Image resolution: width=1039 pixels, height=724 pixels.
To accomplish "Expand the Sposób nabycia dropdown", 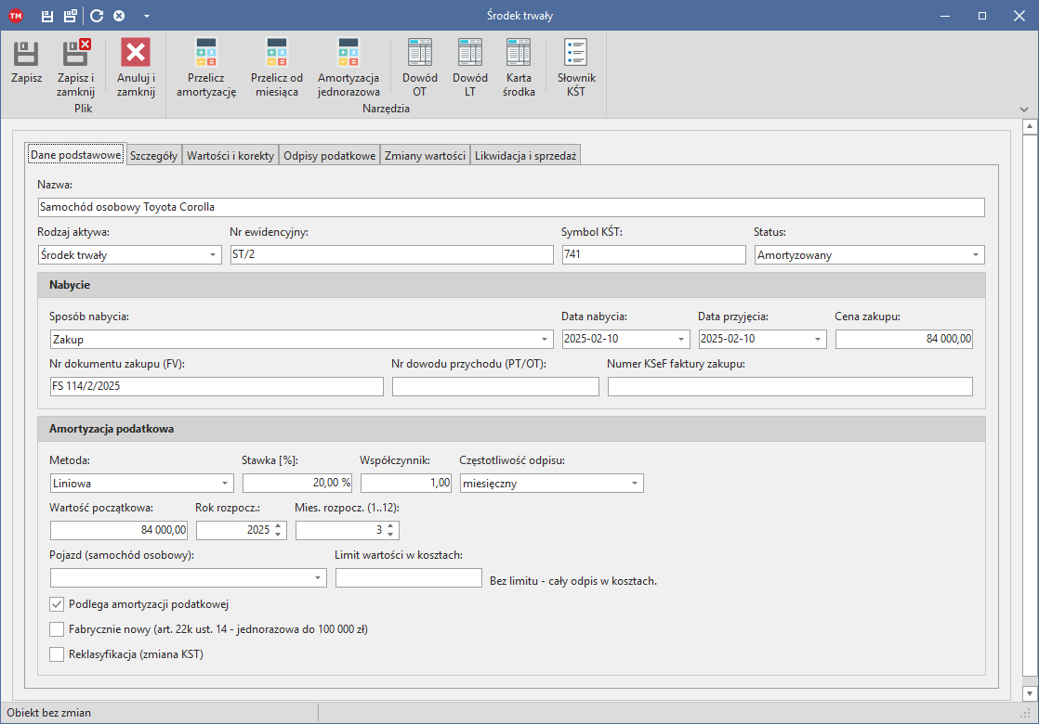I will (x=545, y=340).
